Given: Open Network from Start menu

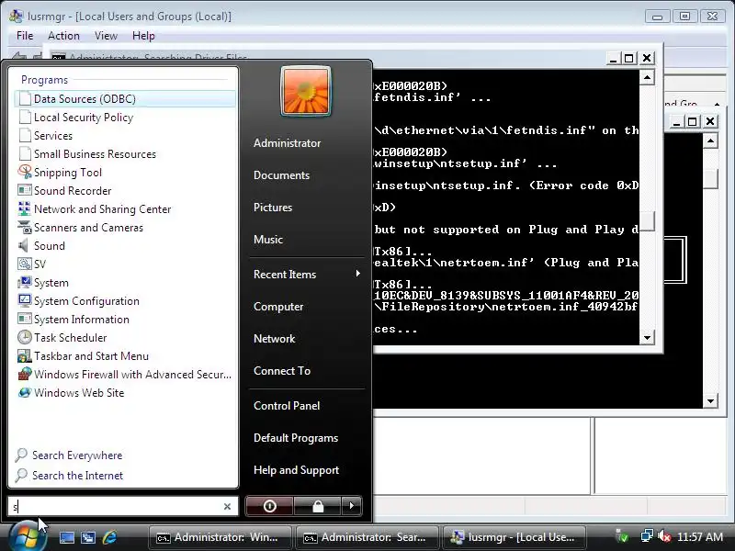Looking at the screenshot, I should [274, 338].
